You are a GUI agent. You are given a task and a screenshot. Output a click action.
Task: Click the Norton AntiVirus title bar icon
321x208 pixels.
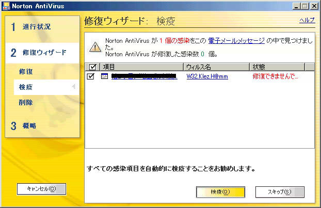click(6, 6)
